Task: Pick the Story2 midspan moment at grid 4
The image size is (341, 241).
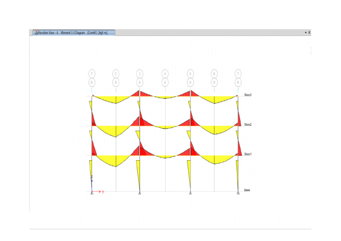Action: pos(165,127)
